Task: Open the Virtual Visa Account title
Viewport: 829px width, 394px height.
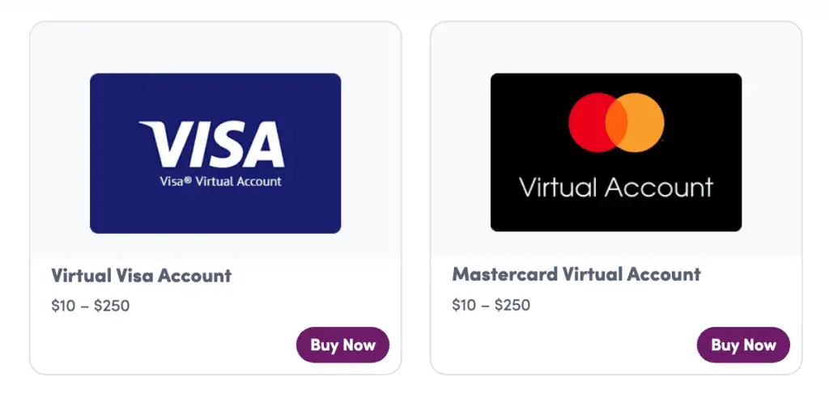Action: click(x=141, y=275)
